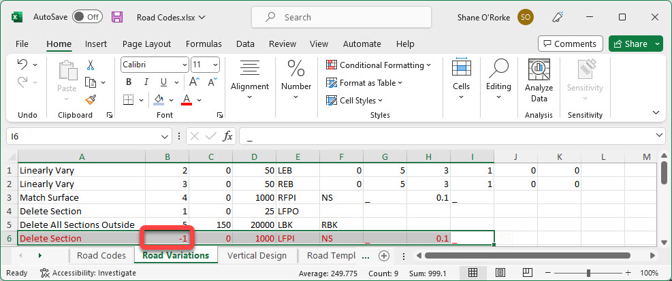672x281 pixels.
Task: Open the View ribbon tab
Action: [x=319, y=44]
